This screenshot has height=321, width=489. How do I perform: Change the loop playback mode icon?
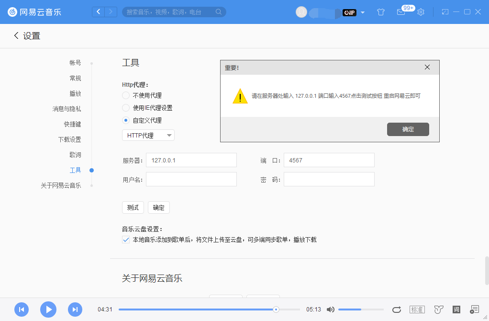pos(396,310)
